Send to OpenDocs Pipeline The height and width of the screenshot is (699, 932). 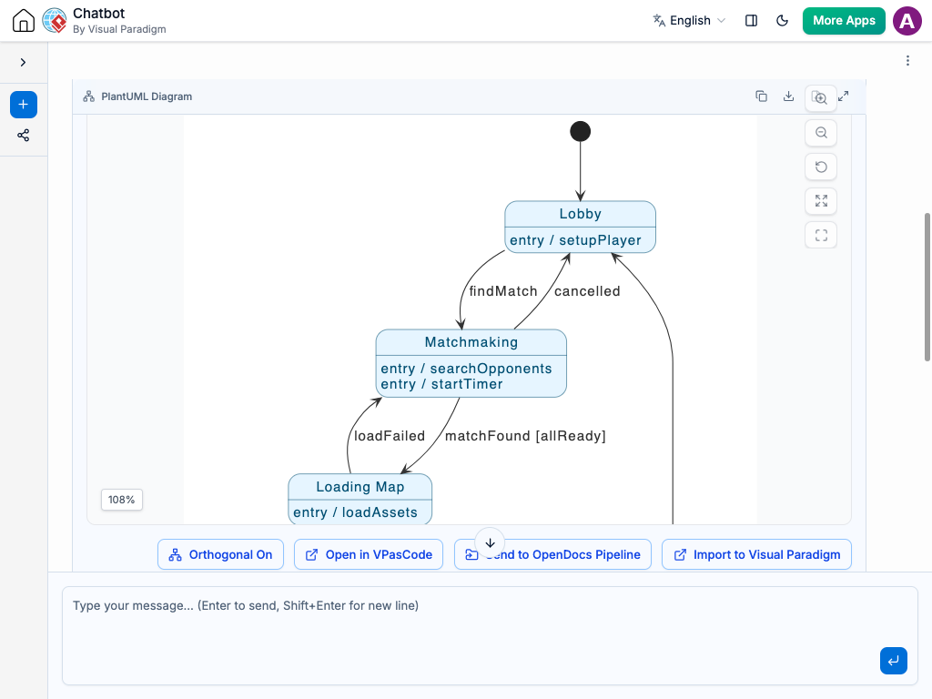[x=552, y=554]
